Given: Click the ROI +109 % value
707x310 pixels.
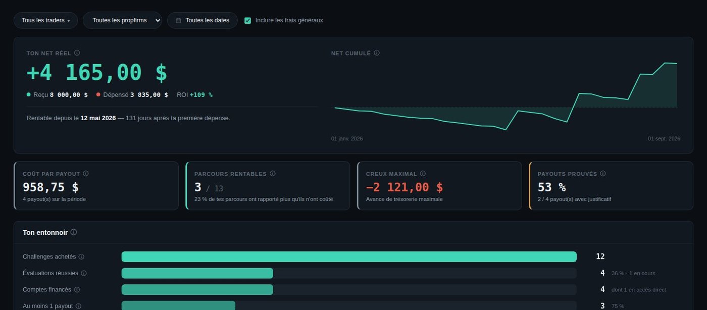Looking at the screenshot, I should [x=194, y=94].
